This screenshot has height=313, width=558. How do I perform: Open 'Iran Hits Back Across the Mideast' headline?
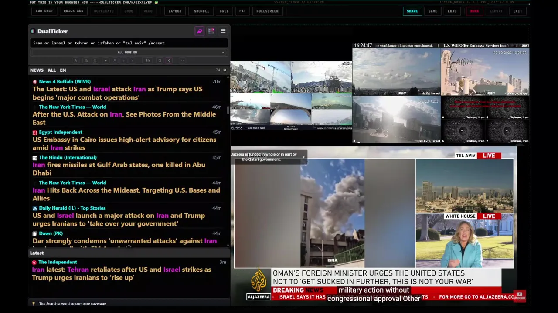[x=126, y=194]
